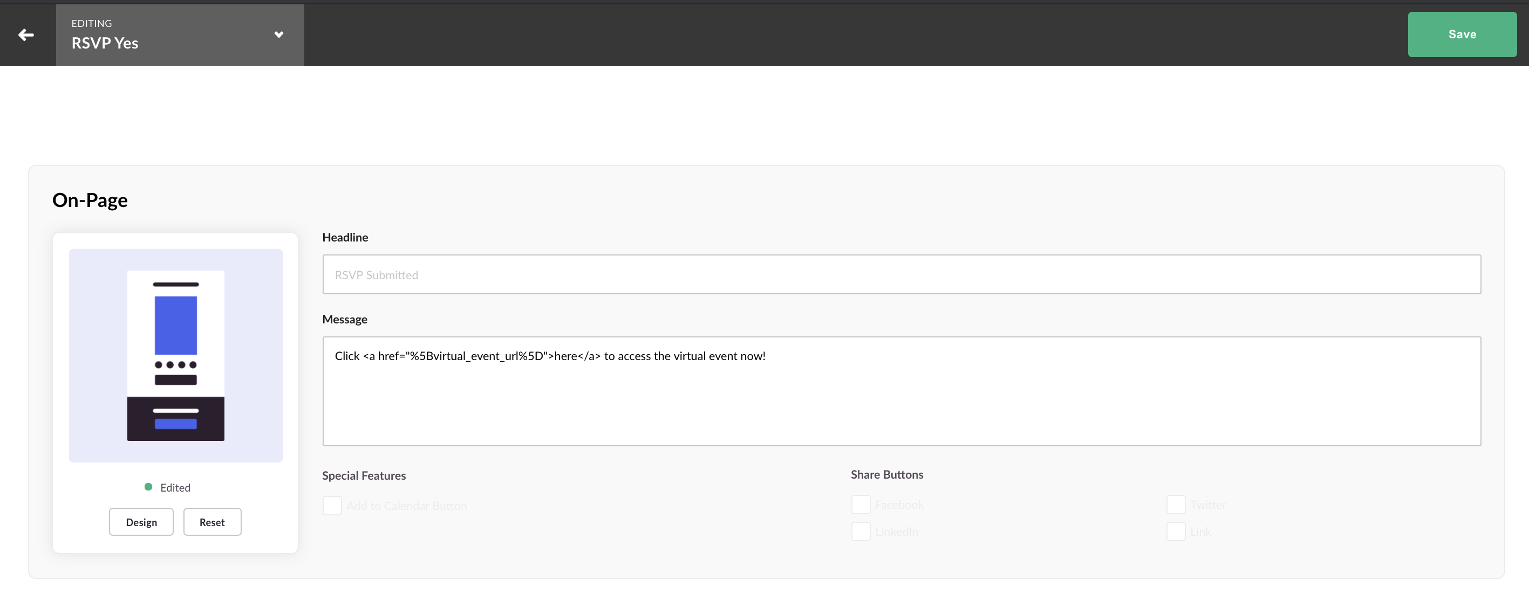The height and width of the screenshot is (594, 1529).
Task: Click inside the Message text area
Action: (901, 391)
